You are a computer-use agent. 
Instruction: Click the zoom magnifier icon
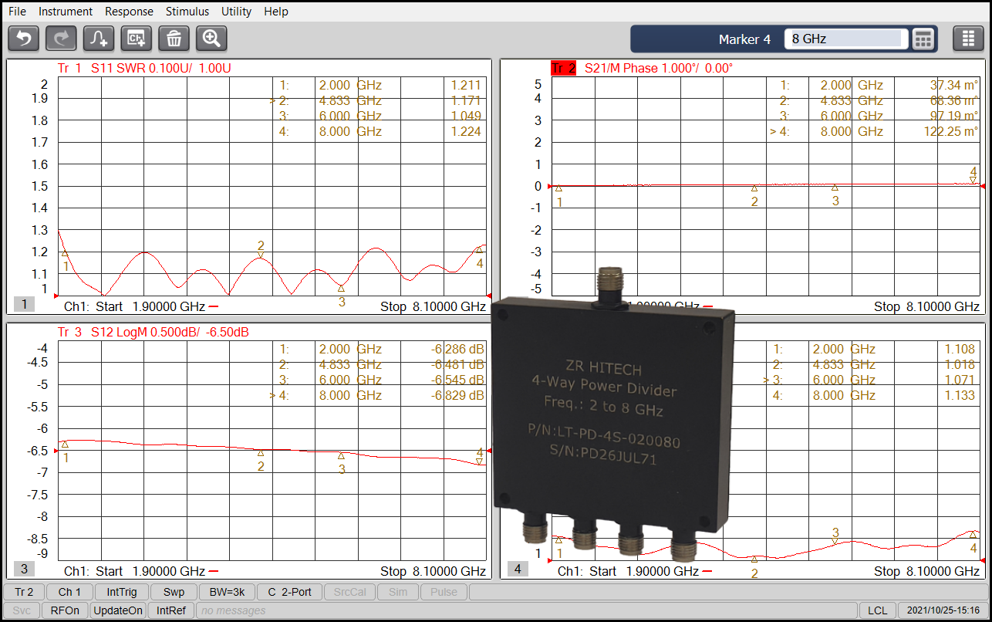click(211, 38)
